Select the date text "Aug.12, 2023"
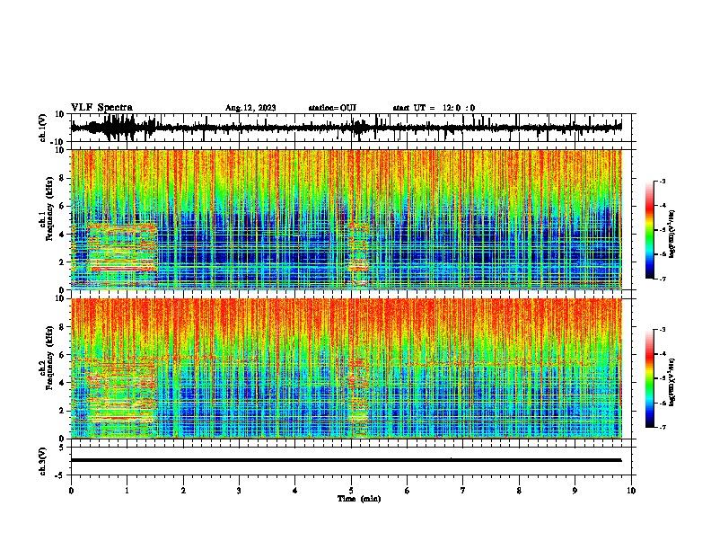 (250, 108)
